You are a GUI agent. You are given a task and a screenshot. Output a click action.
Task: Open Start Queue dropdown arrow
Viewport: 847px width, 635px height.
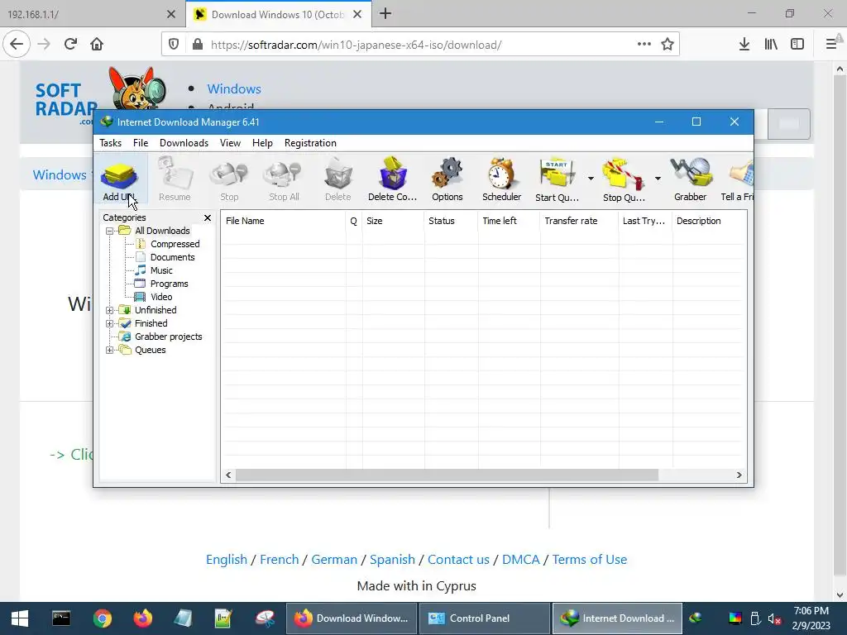(591, 179)
